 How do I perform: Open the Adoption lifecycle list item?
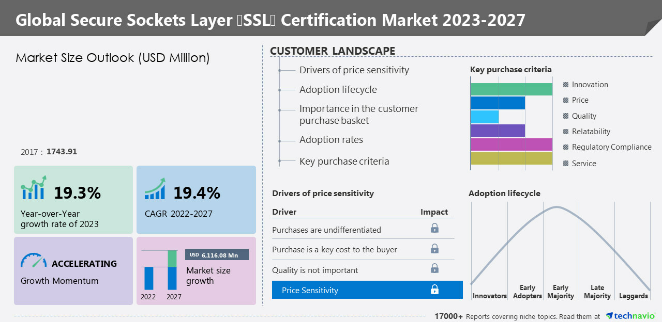coord(338,90)
